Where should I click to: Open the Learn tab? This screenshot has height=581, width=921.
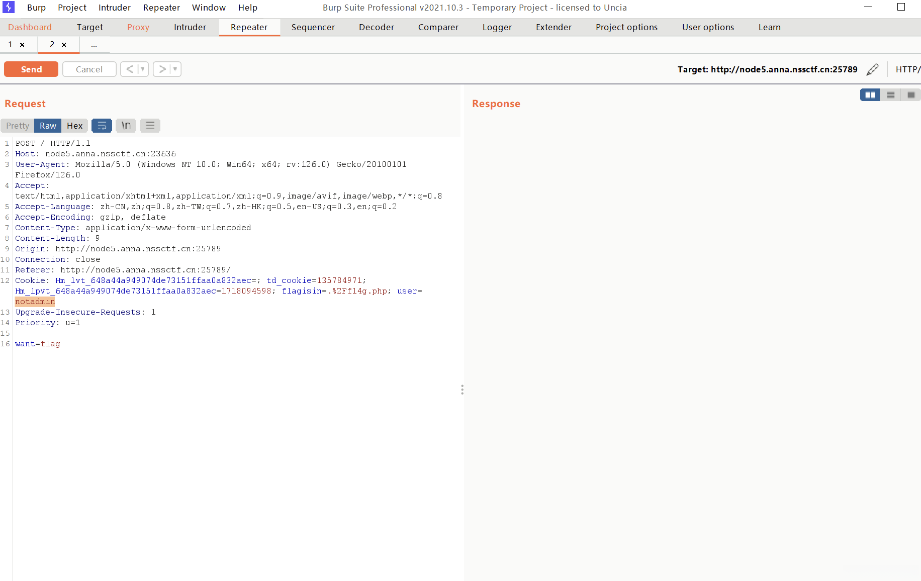tap(770, 27)
